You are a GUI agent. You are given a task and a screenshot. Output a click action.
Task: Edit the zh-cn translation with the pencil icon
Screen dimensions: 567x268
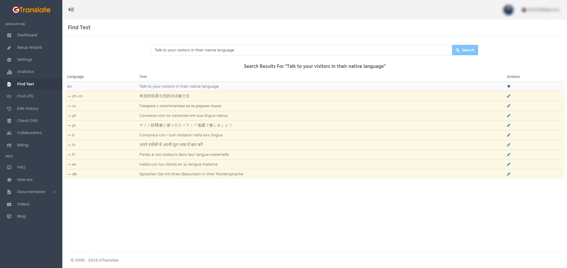point(509,96)
